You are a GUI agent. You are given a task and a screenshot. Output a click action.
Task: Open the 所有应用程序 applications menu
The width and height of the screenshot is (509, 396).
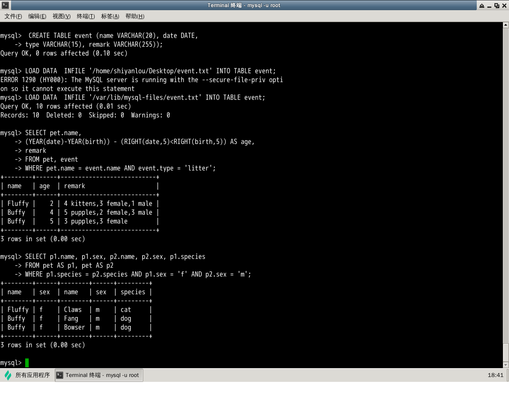click(32, 375)
